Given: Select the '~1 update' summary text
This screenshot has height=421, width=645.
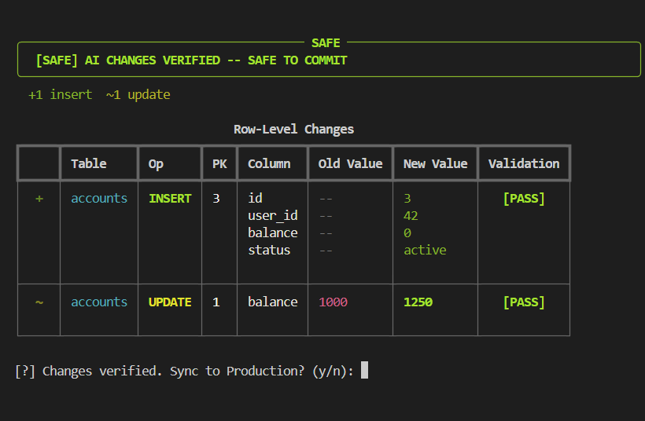Looking at the screenshot, I should tap(138, 95).
